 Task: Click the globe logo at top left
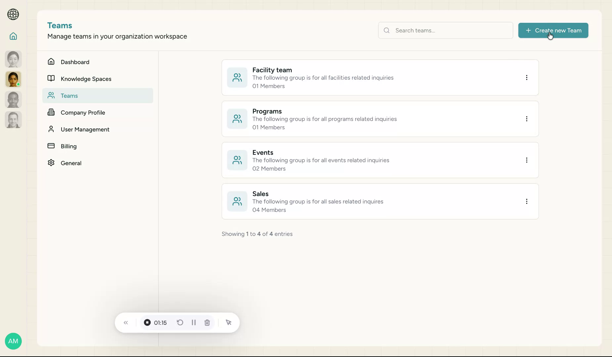(x=13, y=15)
